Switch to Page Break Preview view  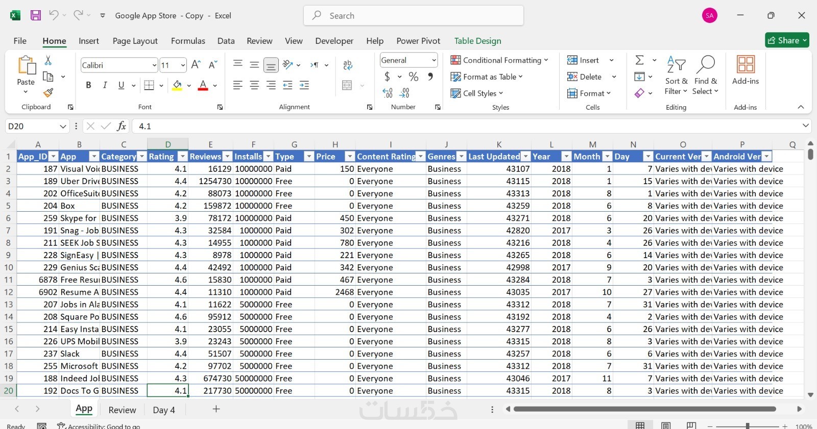click(691, 425)
